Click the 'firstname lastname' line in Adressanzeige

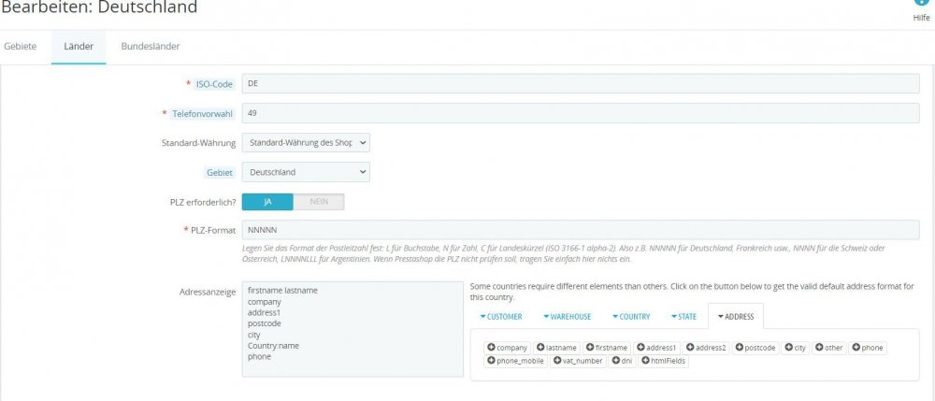(282, 291)
